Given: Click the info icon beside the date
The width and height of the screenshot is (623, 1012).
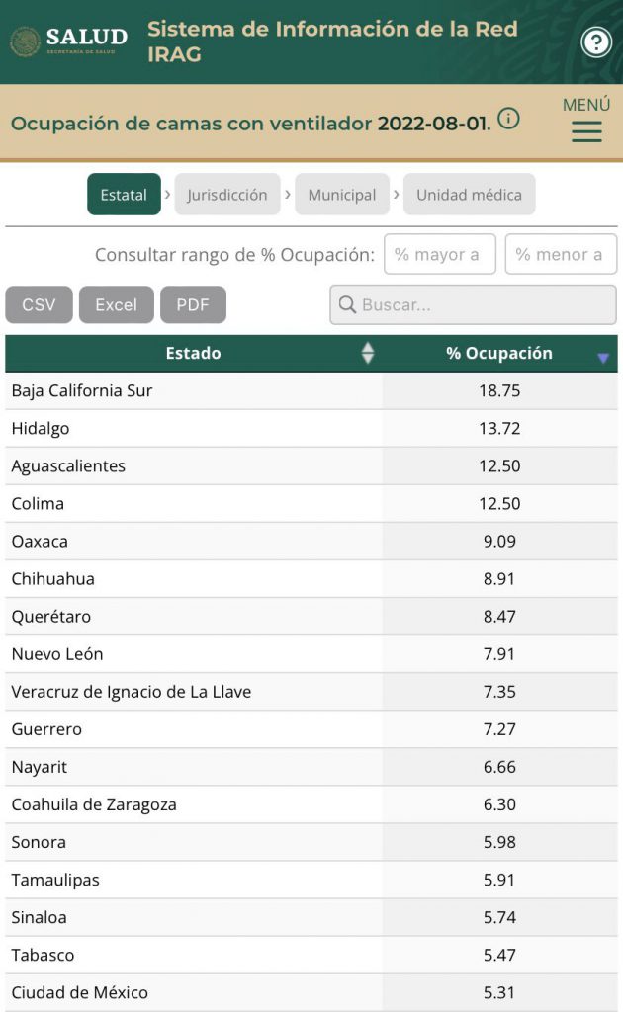Looking at the screenshot, I should click(x=508, y=119).
